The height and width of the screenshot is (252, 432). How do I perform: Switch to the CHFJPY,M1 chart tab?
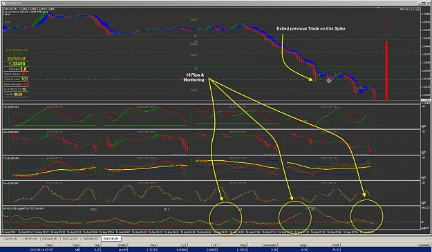click(x=30, y=239)
